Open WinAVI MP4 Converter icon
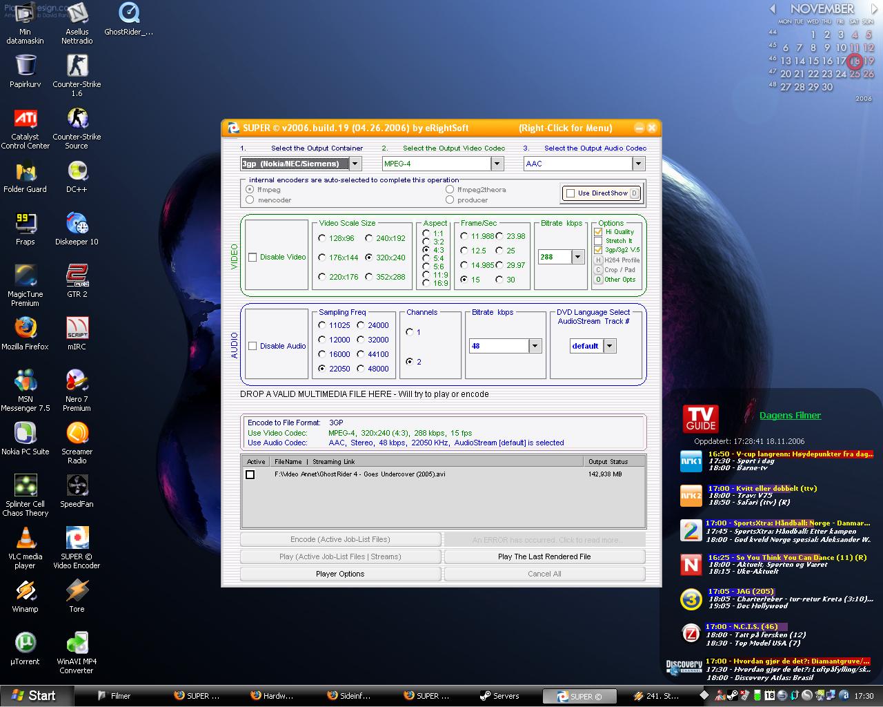883x707 pixels. click(x=77, y=653)
